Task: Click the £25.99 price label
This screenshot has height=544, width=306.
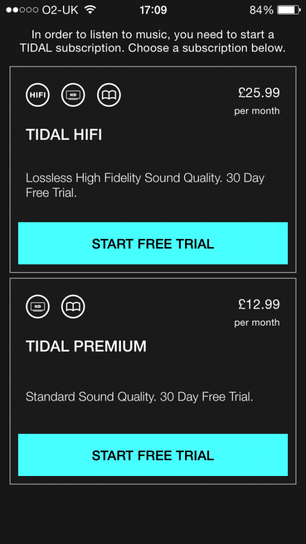Action: pos(259,93)
